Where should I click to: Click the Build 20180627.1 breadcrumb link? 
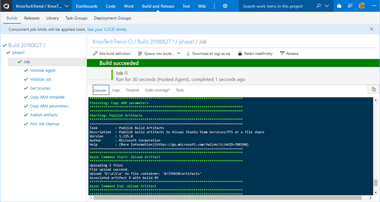(x=156, y=42)
